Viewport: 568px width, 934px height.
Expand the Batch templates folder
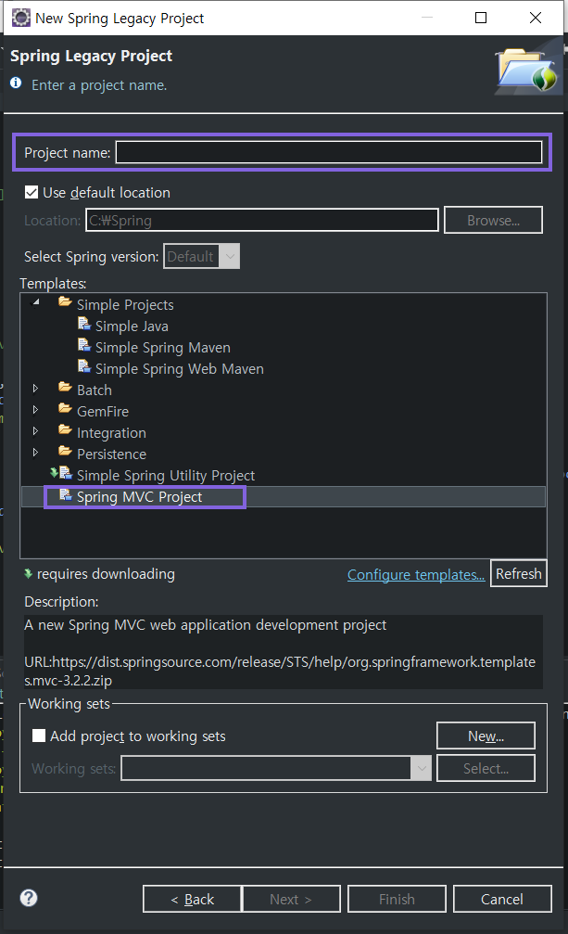click(x=36, y=389)
